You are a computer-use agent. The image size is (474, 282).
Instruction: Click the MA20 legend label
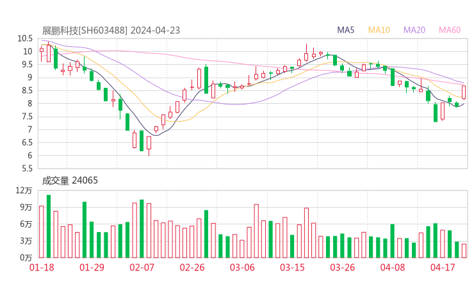tap(414, 30)
